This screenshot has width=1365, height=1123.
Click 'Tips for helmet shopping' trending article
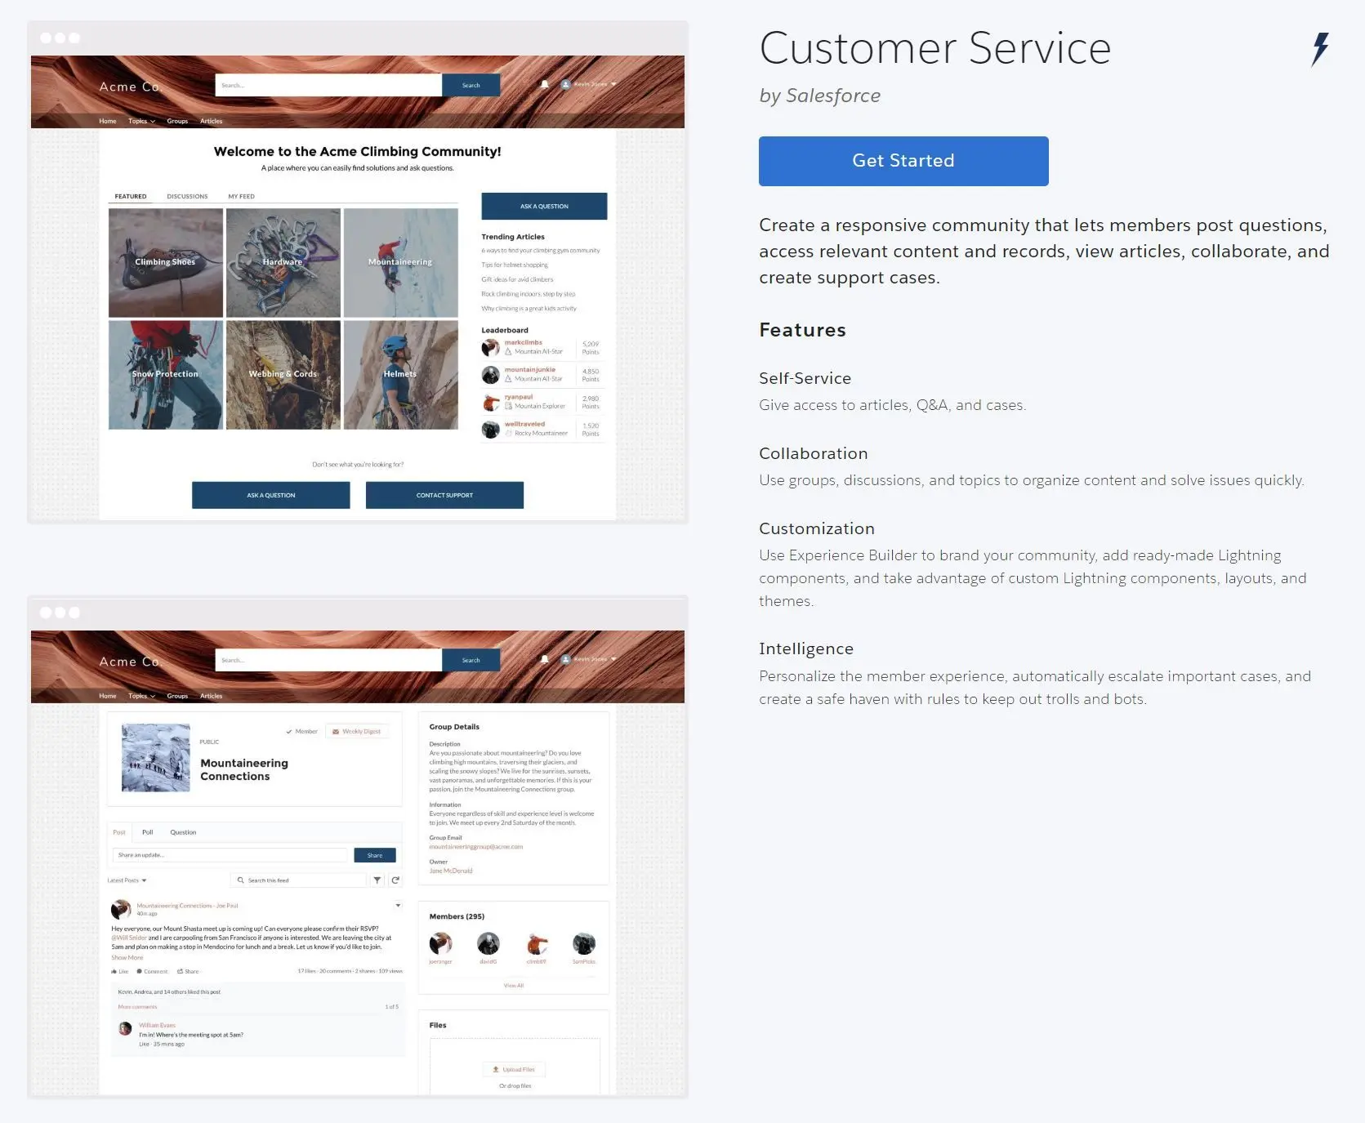click(515, 265)
